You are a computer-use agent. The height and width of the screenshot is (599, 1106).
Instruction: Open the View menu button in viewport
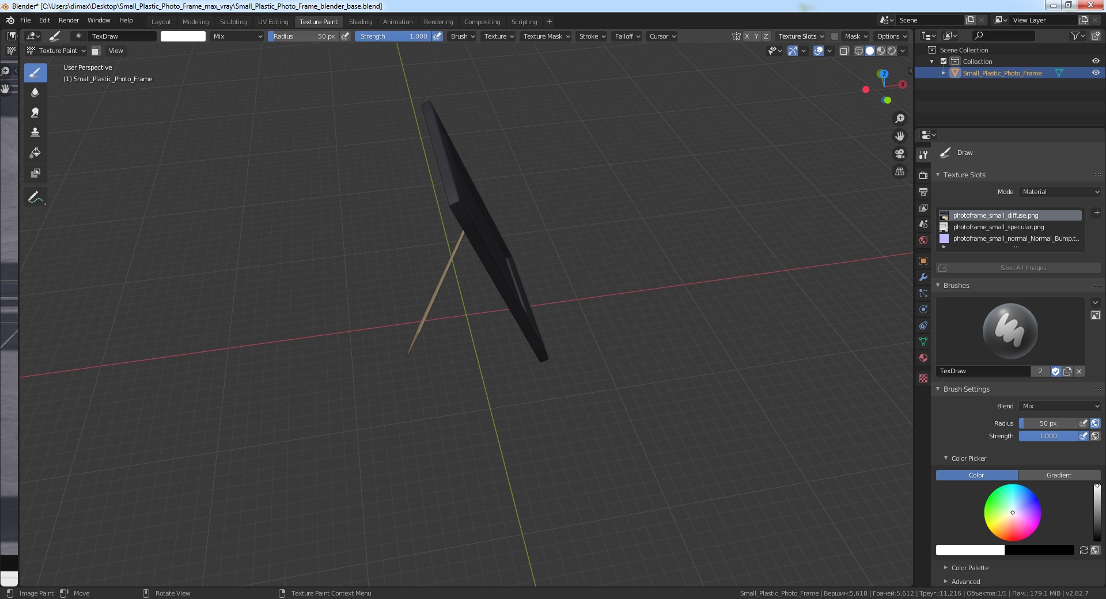pos(116,51)
